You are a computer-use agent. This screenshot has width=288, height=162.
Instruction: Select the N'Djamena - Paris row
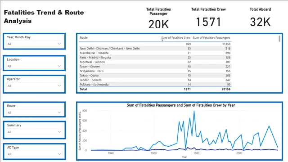pos(155,71)
